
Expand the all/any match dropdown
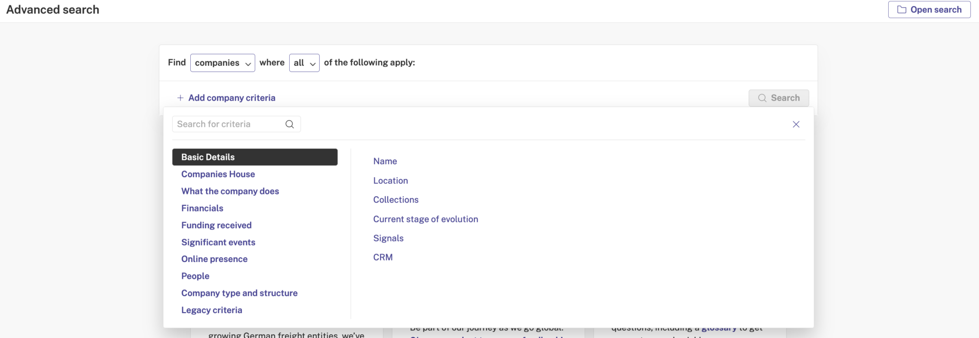point(304,63)
